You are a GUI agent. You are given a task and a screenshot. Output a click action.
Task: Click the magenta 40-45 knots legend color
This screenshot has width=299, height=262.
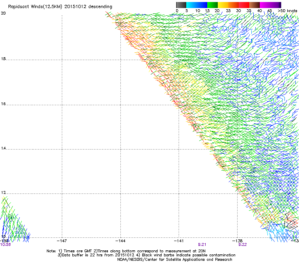click(x=265, y=5)
